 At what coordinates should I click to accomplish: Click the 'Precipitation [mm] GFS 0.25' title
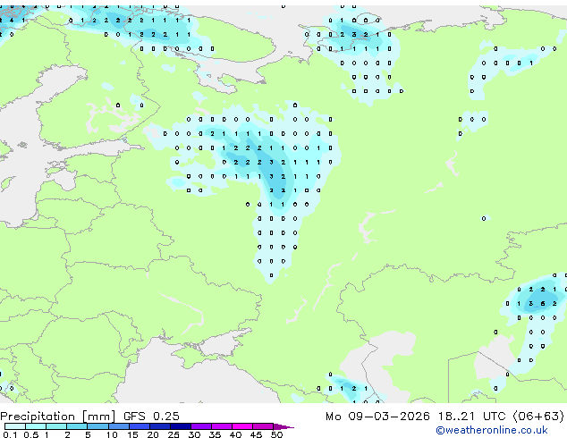(x=89, y=417)
